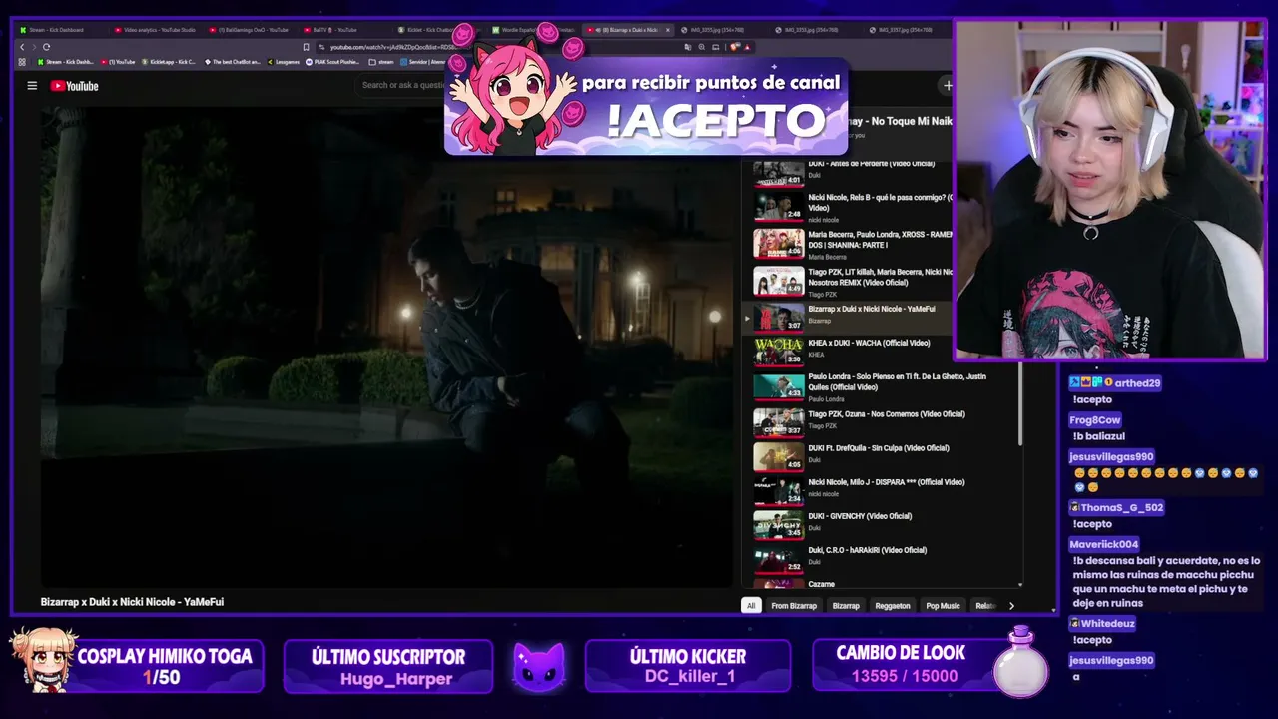Click the purple cat logo in bottom bar
Screen dimensions: 1278x719
(539, 666)
